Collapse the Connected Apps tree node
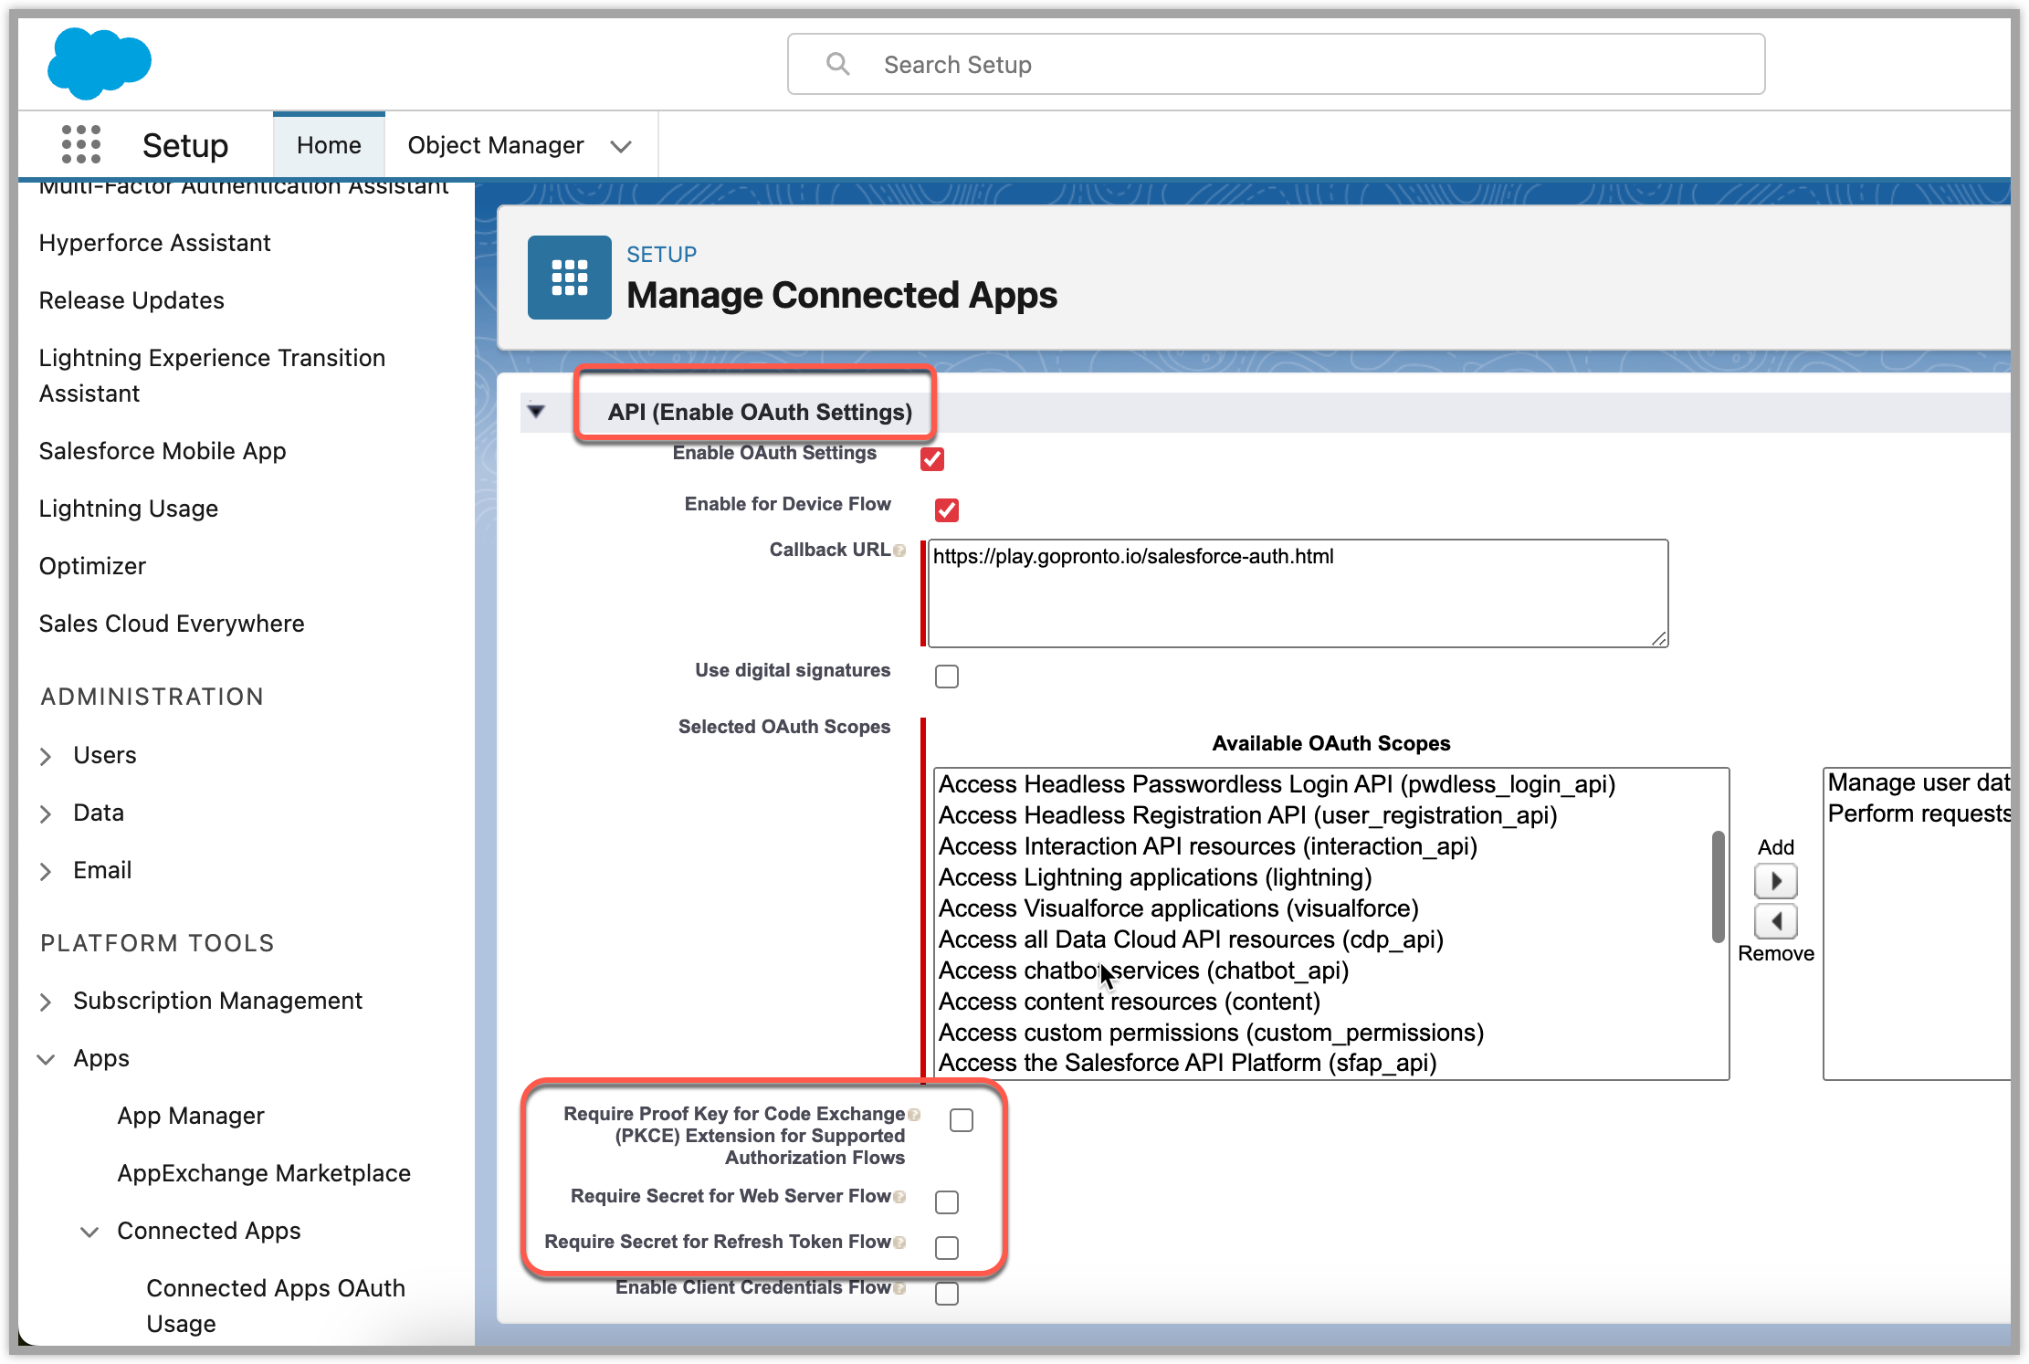Image resolution: width=2029 pixels, height=1364 pixels. coord(89,1232)
